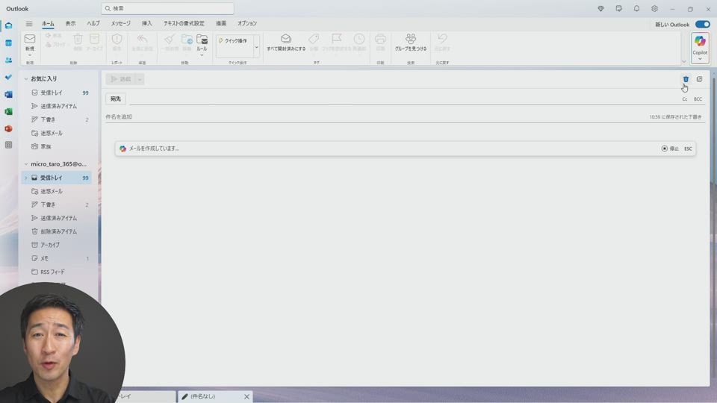
Task: Open the テキストの書式設定 ribbon tab
Action: click(x=184, y=24)
